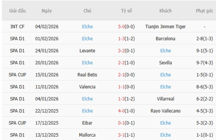216x140 pixels.
Task: Open the Sevilla away team link
Action: 165,63
